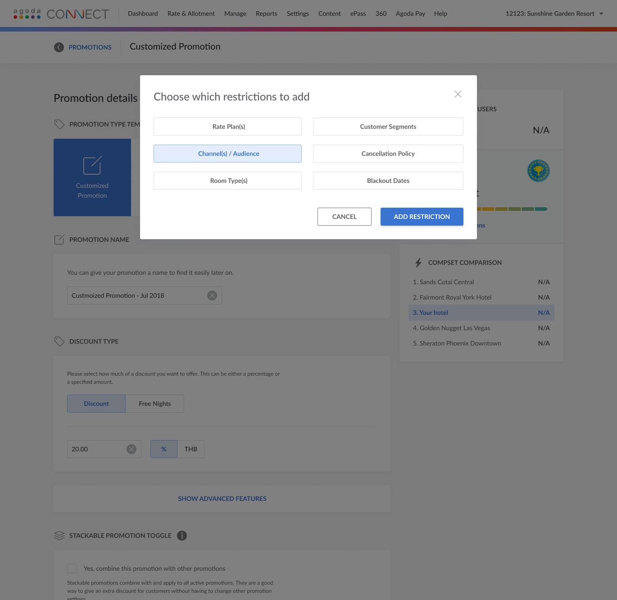Screen dimensions: 617x600
Task: Expand Show Advanced Features section
Action: click(222, 499)
